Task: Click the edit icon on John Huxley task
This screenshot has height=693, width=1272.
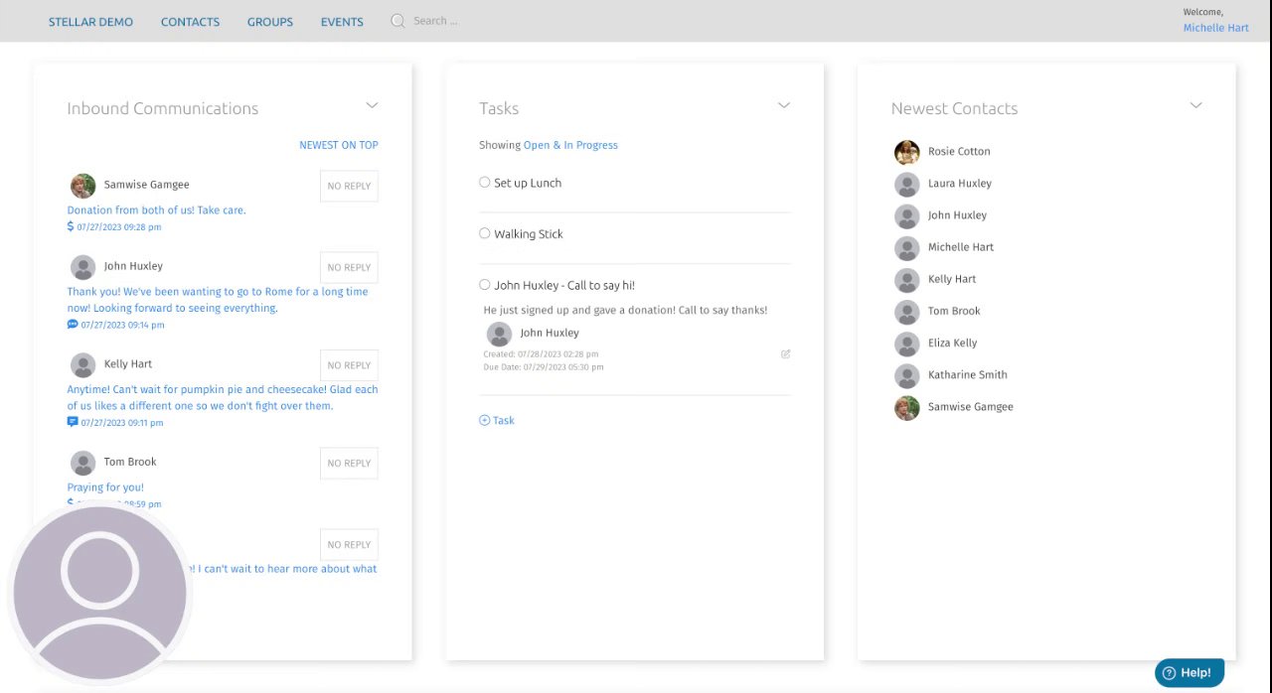Action: click(785, 353)
